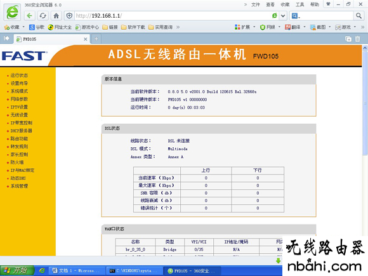
Task: Show more bookmarks chevron after 实用查询
Action: (178, 27)
